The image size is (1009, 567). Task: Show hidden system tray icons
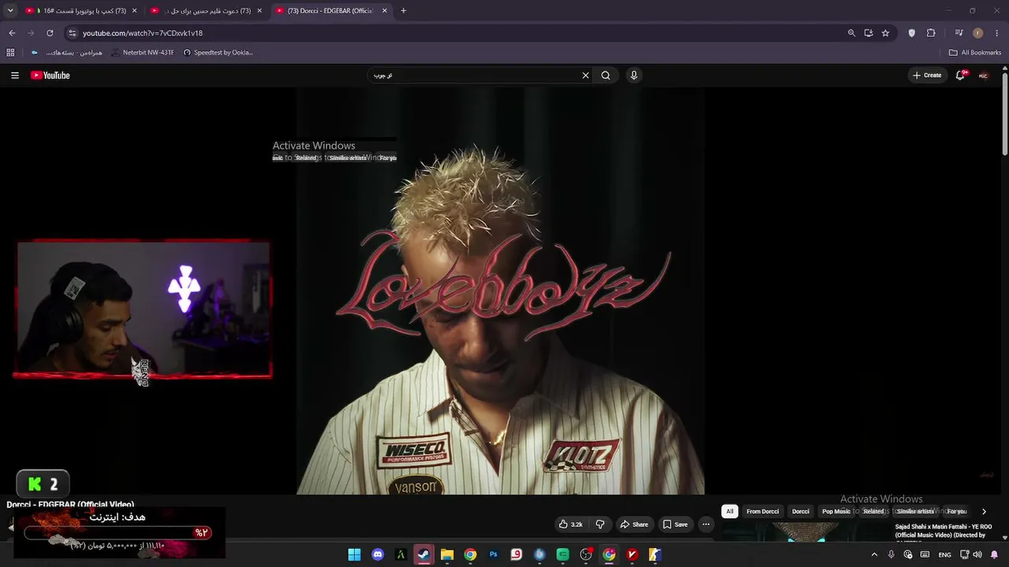pos(874,554)
